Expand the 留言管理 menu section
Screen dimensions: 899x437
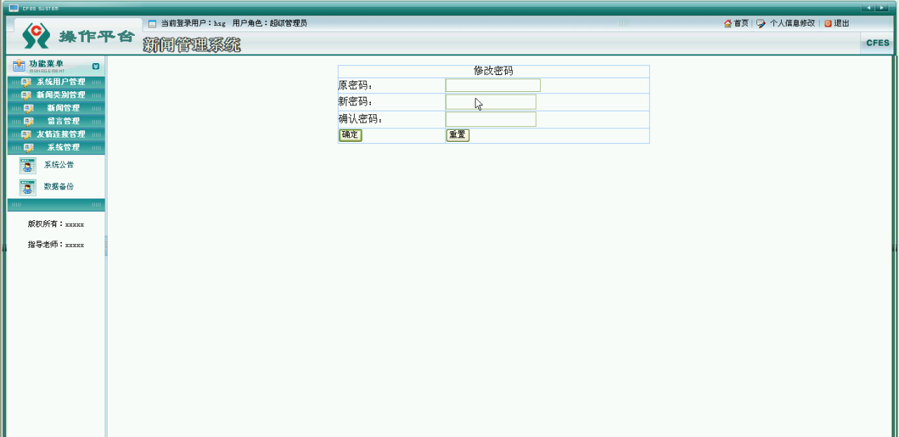click(56, 121)
